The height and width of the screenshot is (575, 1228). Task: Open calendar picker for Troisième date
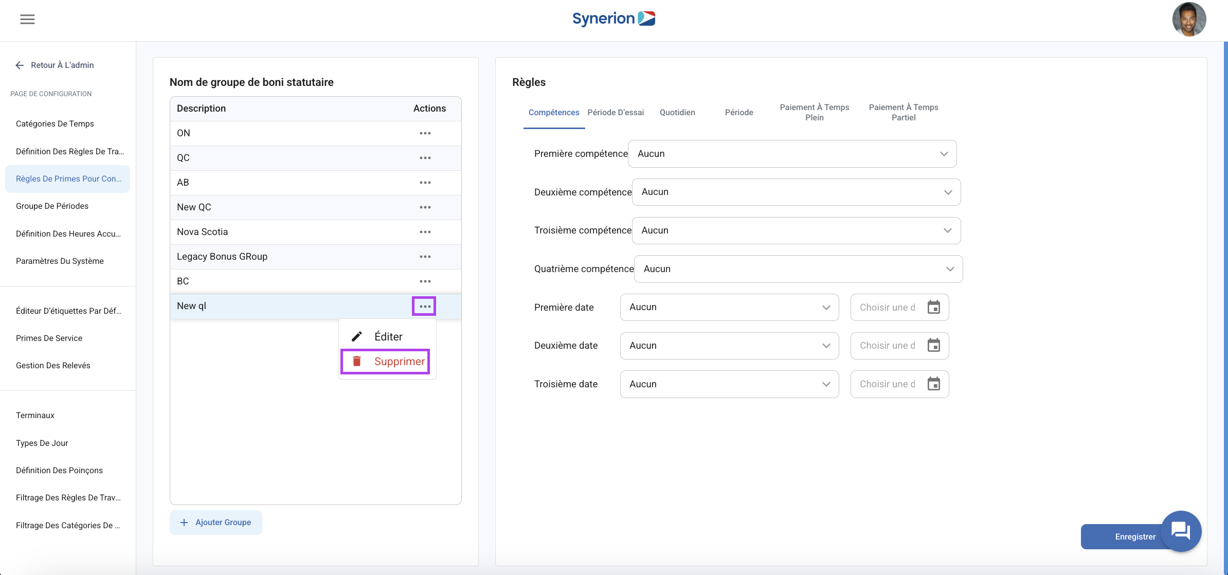pyautogui.click(x=933, y=384)
